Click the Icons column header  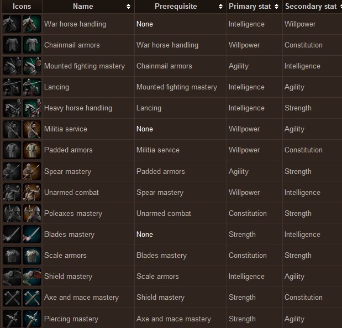pyautogui.click(x=22, y=6)
